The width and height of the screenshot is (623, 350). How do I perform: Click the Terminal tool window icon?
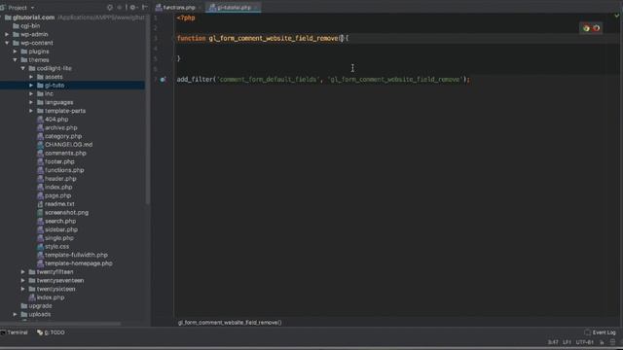click(x=3, y=332)
